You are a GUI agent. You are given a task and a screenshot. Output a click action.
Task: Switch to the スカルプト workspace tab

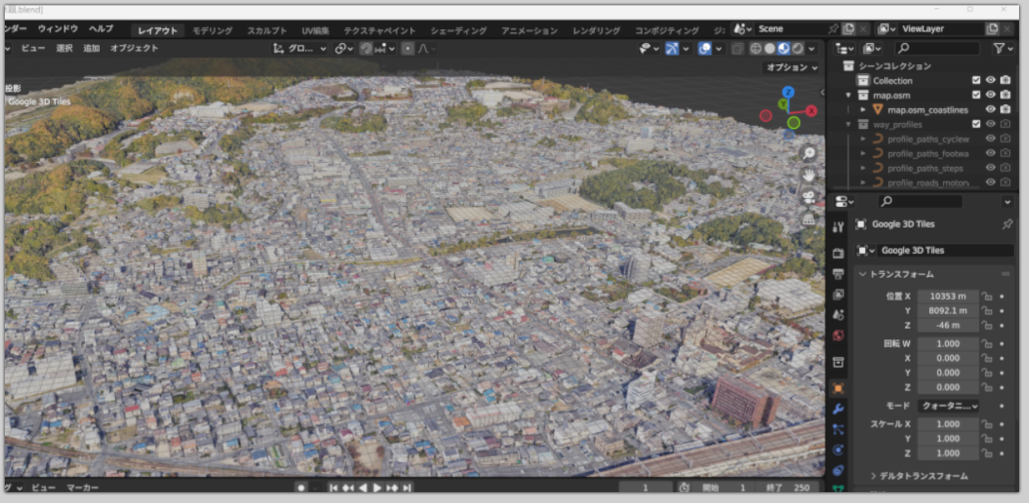point(267,31)
